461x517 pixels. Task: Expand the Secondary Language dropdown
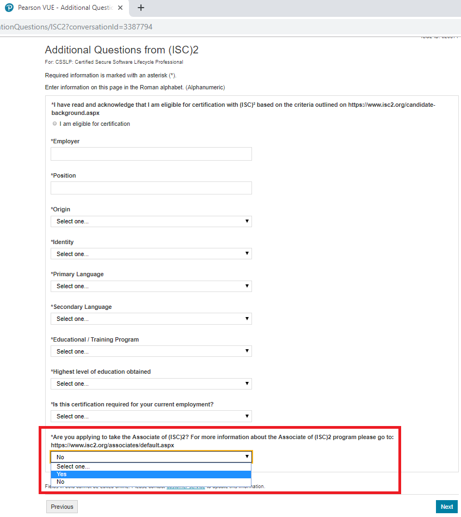click(x=151, y=318)
